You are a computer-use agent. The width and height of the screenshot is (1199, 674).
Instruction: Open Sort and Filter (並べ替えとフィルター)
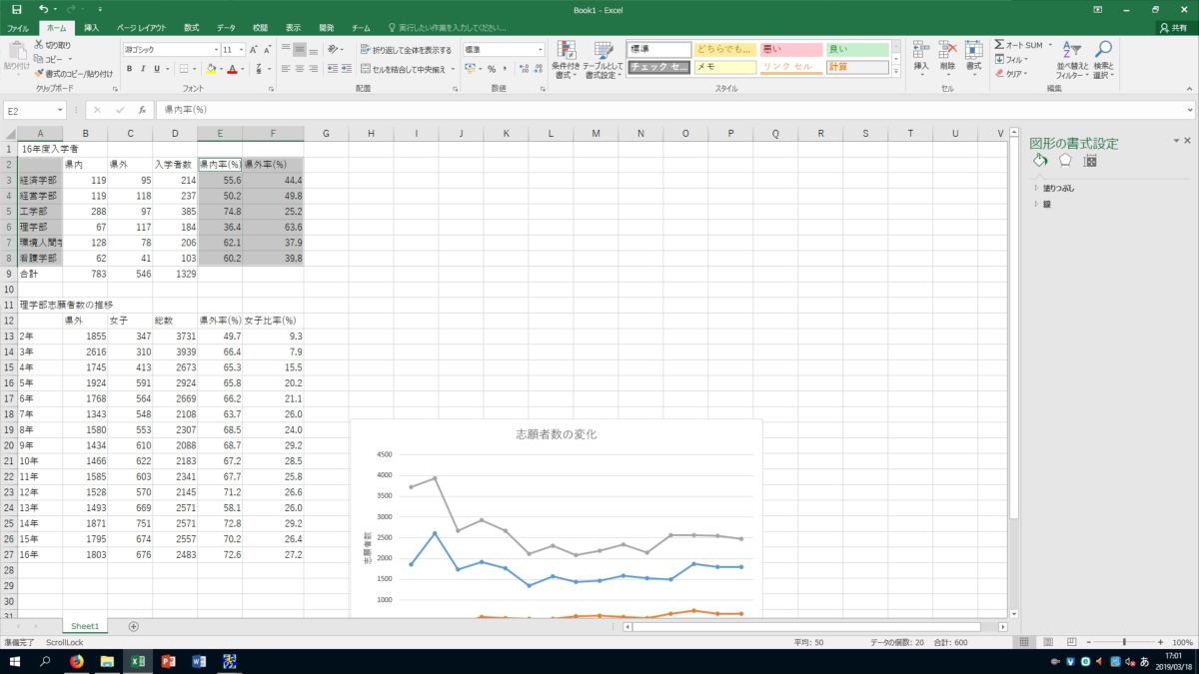point(1071,60)
